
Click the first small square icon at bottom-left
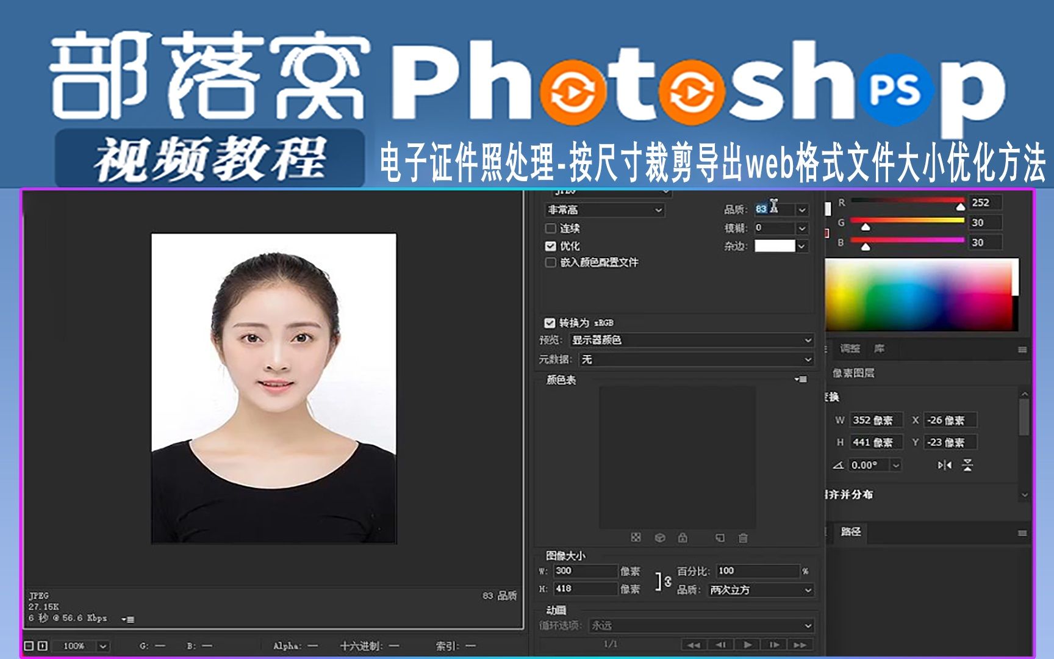click(29, 646)
